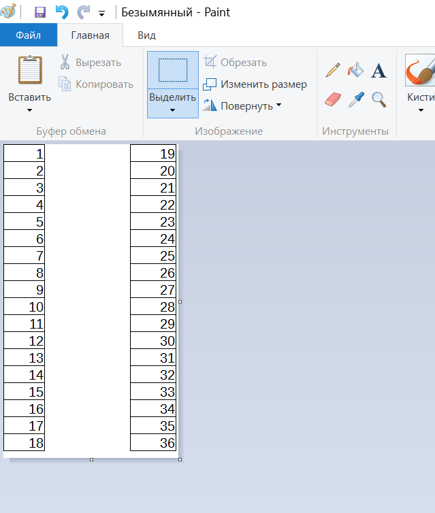Screen dimensions: 435x513
Task: Switch to the Вид tab
Action: pyautogui.click(x=146, y=35)
